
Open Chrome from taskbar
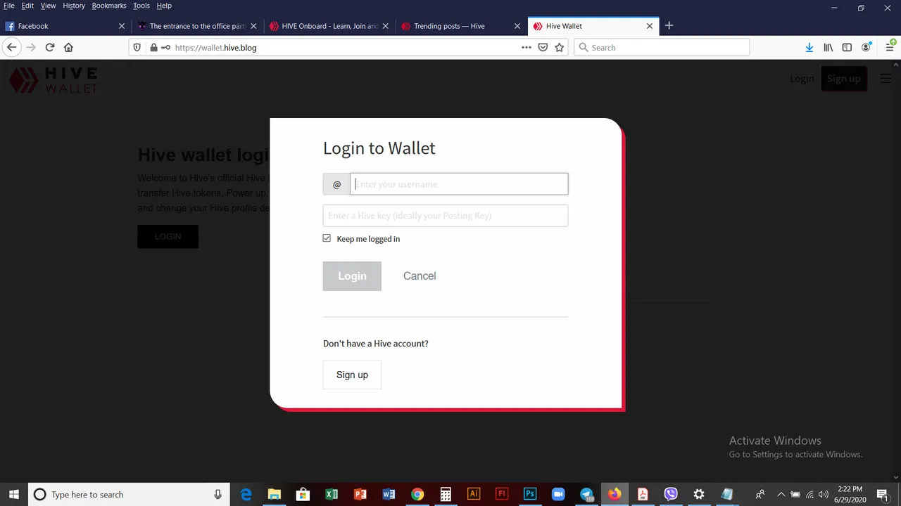pyautogui.click(x=417, y=494)
